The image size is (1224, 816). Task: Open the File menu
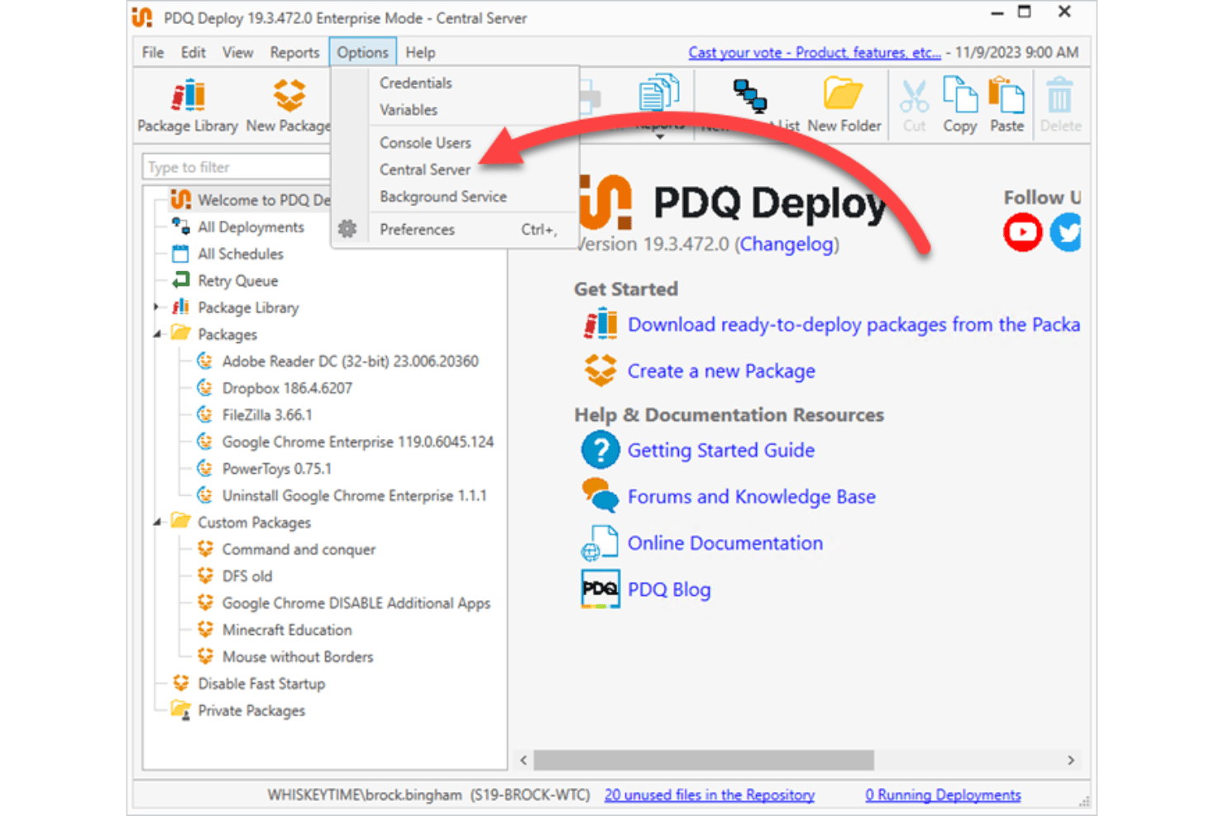(x=153, y=52)
